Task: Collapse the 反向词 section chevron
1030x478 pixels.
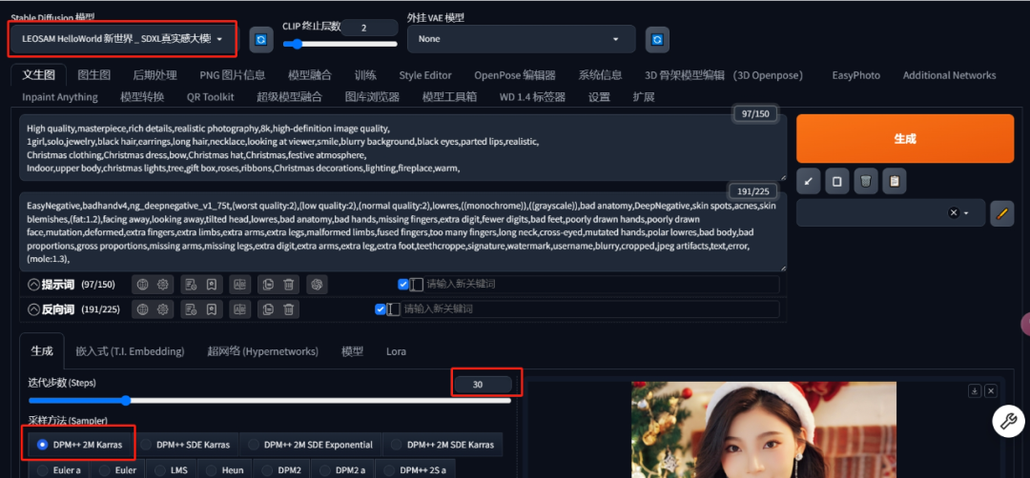Action: click(34, 309)
